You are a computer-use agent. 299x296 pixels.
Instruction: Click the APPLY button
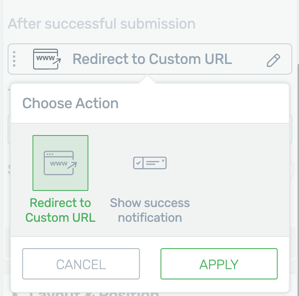[219, 264]
